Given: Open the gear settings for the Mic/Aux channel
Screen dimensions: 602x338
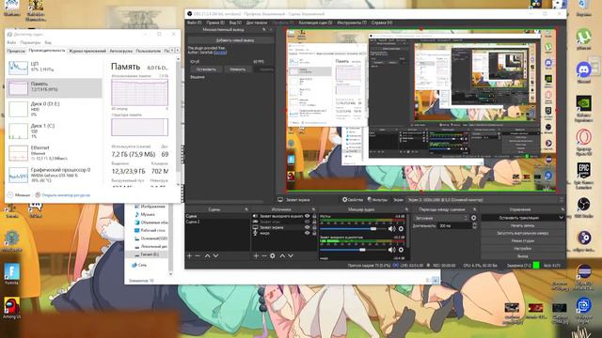Looking at the screenshot, I should [402, 229].
